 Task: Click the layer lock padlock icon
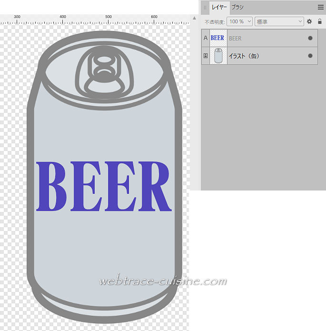click(320, 21)
